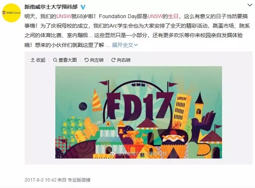Click the first pink UNSW hashtag link

click(64, 16)
